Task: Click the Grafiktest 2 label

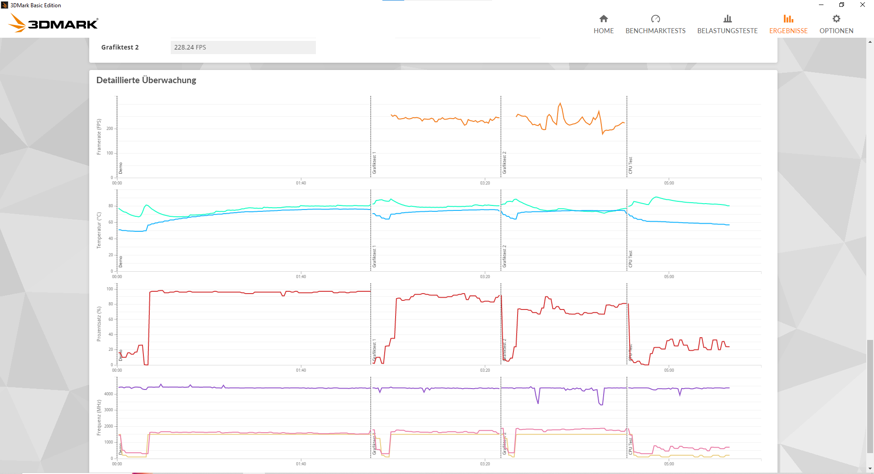Action: (x=120, y=47)
